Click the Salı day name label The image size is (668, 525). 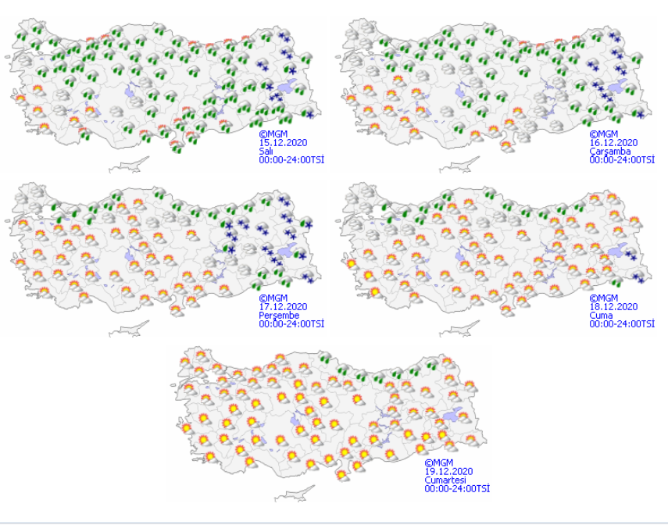pyautogui.click(x=266, y=152)
